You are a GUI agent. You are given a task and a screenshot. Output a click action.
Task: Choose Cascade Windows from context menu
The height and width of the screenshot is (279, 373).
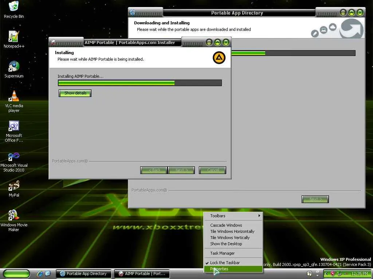coord(233,225)
